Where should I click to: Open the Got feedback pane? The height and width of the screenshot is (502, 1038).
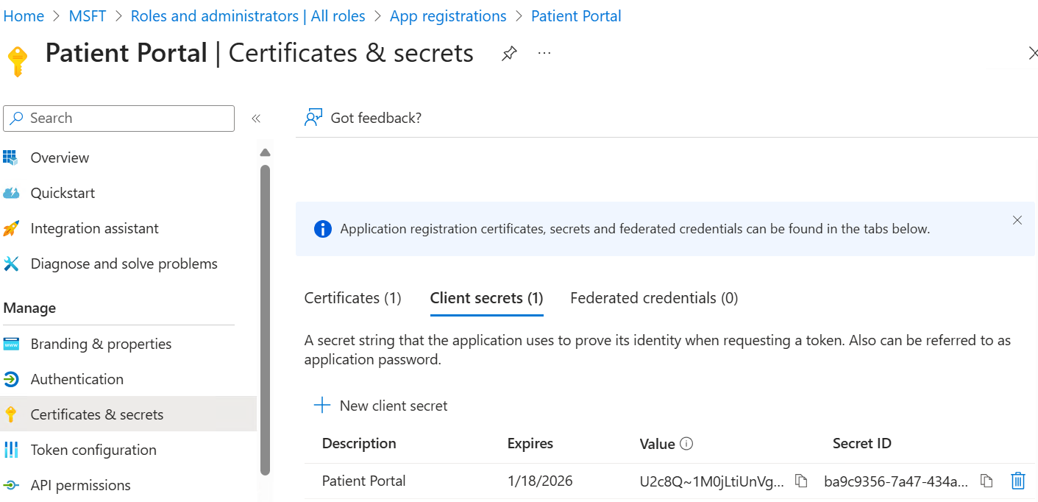[x=363, y=118]
